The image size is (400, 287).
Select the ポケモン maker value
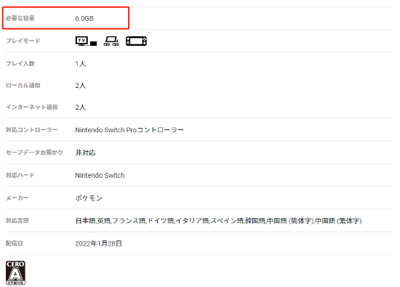click(89, 198)
